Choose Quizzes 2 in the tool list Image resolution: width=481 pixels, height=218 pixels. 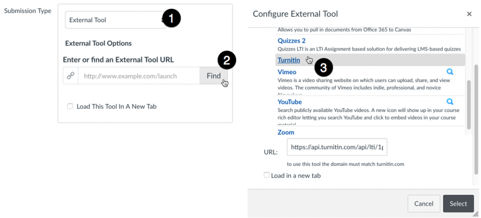click(292, 41)
